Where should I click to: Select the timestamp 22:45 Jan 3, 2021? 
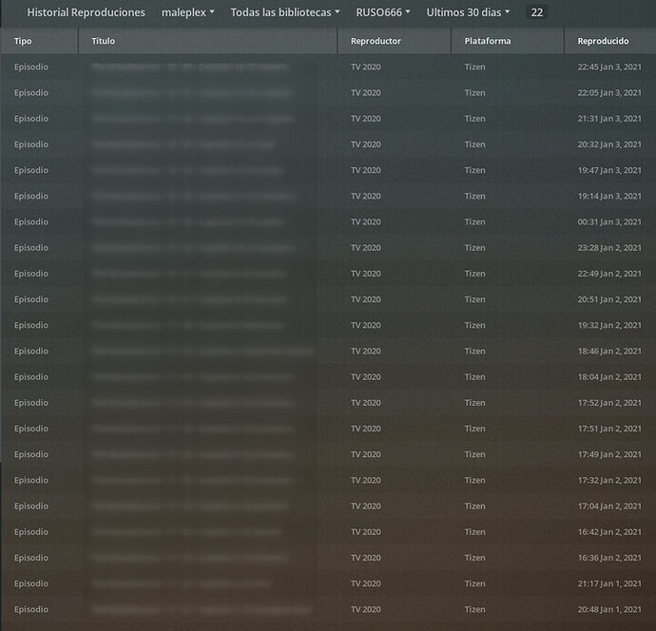(609, 67)
